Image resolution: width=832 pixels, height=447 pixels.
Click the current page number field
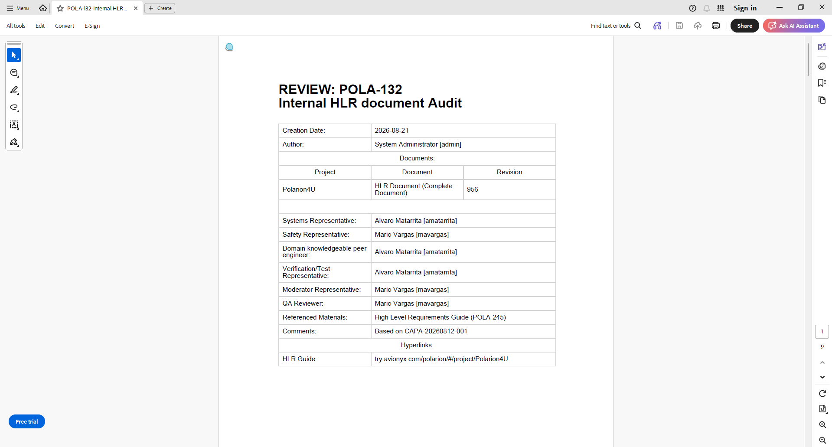coord(822,332)
